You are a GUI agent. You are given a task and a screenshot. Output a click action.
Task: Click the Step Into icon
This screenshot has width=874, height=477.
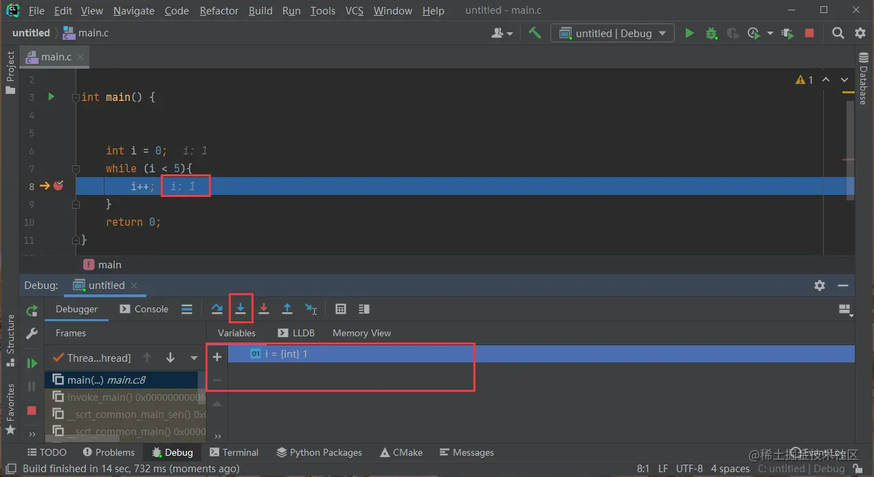[240, 309]
